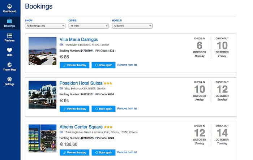This screenshot has width=253, height=160.
Task: Expand the All bookings (32) dropdown
Action: point(45,26)
